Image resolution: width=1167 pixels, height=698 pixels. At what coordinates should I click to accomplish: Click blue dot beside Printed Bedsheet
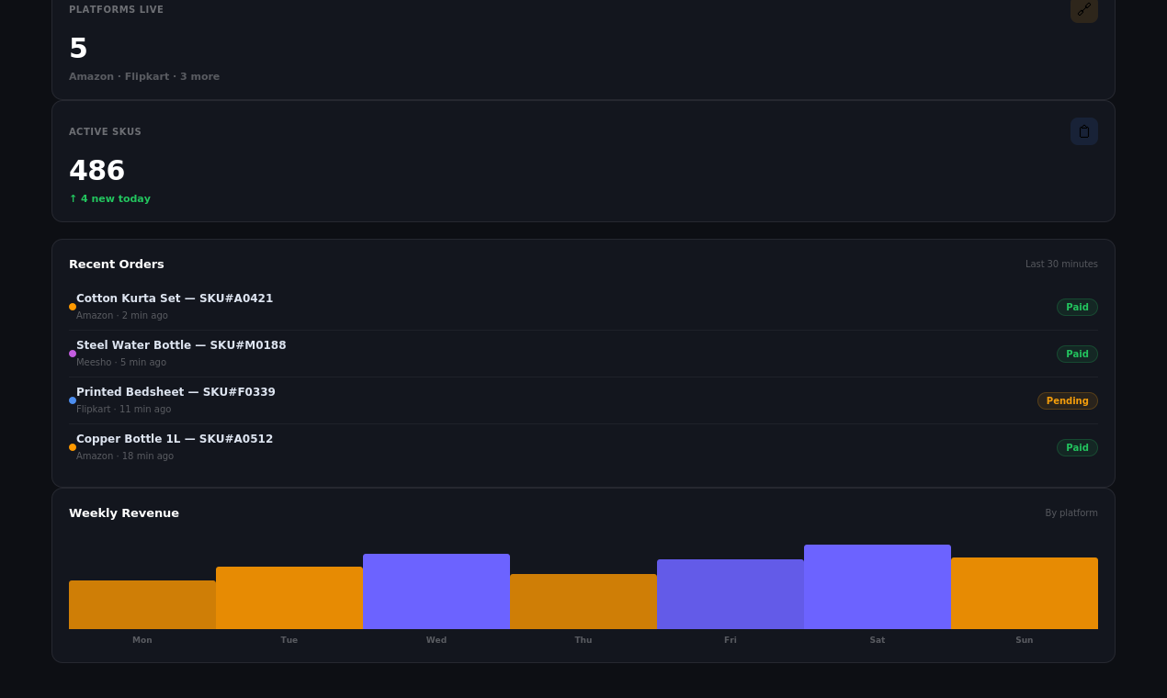(73, 400)
